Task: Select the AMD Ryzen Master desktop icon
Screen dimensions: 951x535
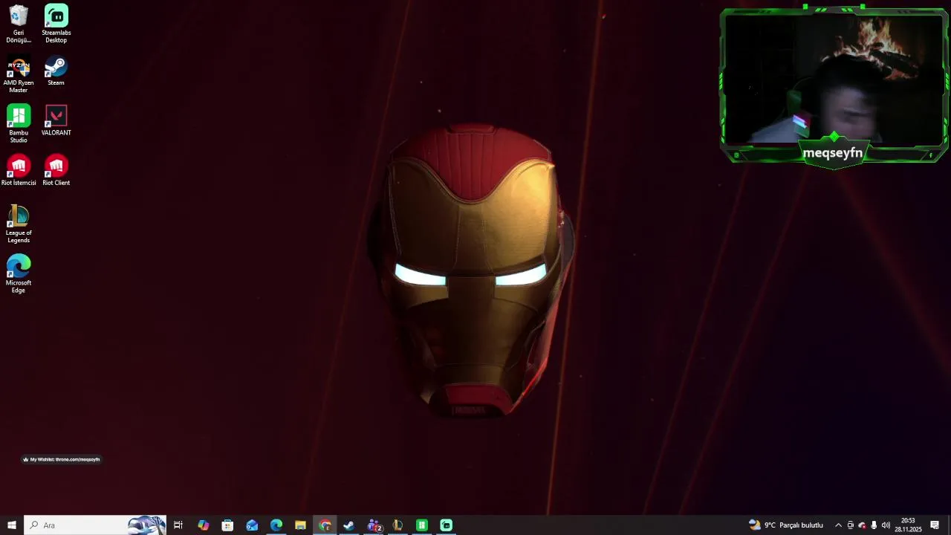Action: click(19, 75)
